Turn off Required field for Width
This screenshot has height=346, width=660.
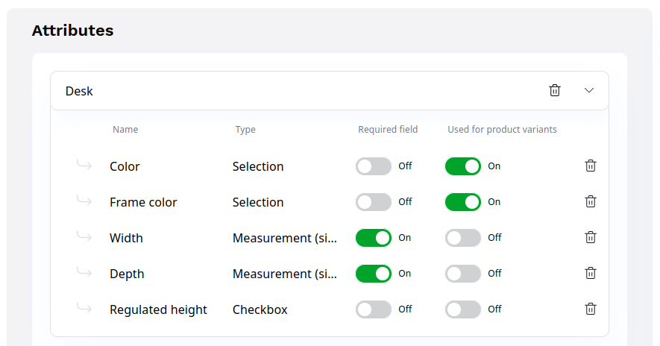point(374,238)
